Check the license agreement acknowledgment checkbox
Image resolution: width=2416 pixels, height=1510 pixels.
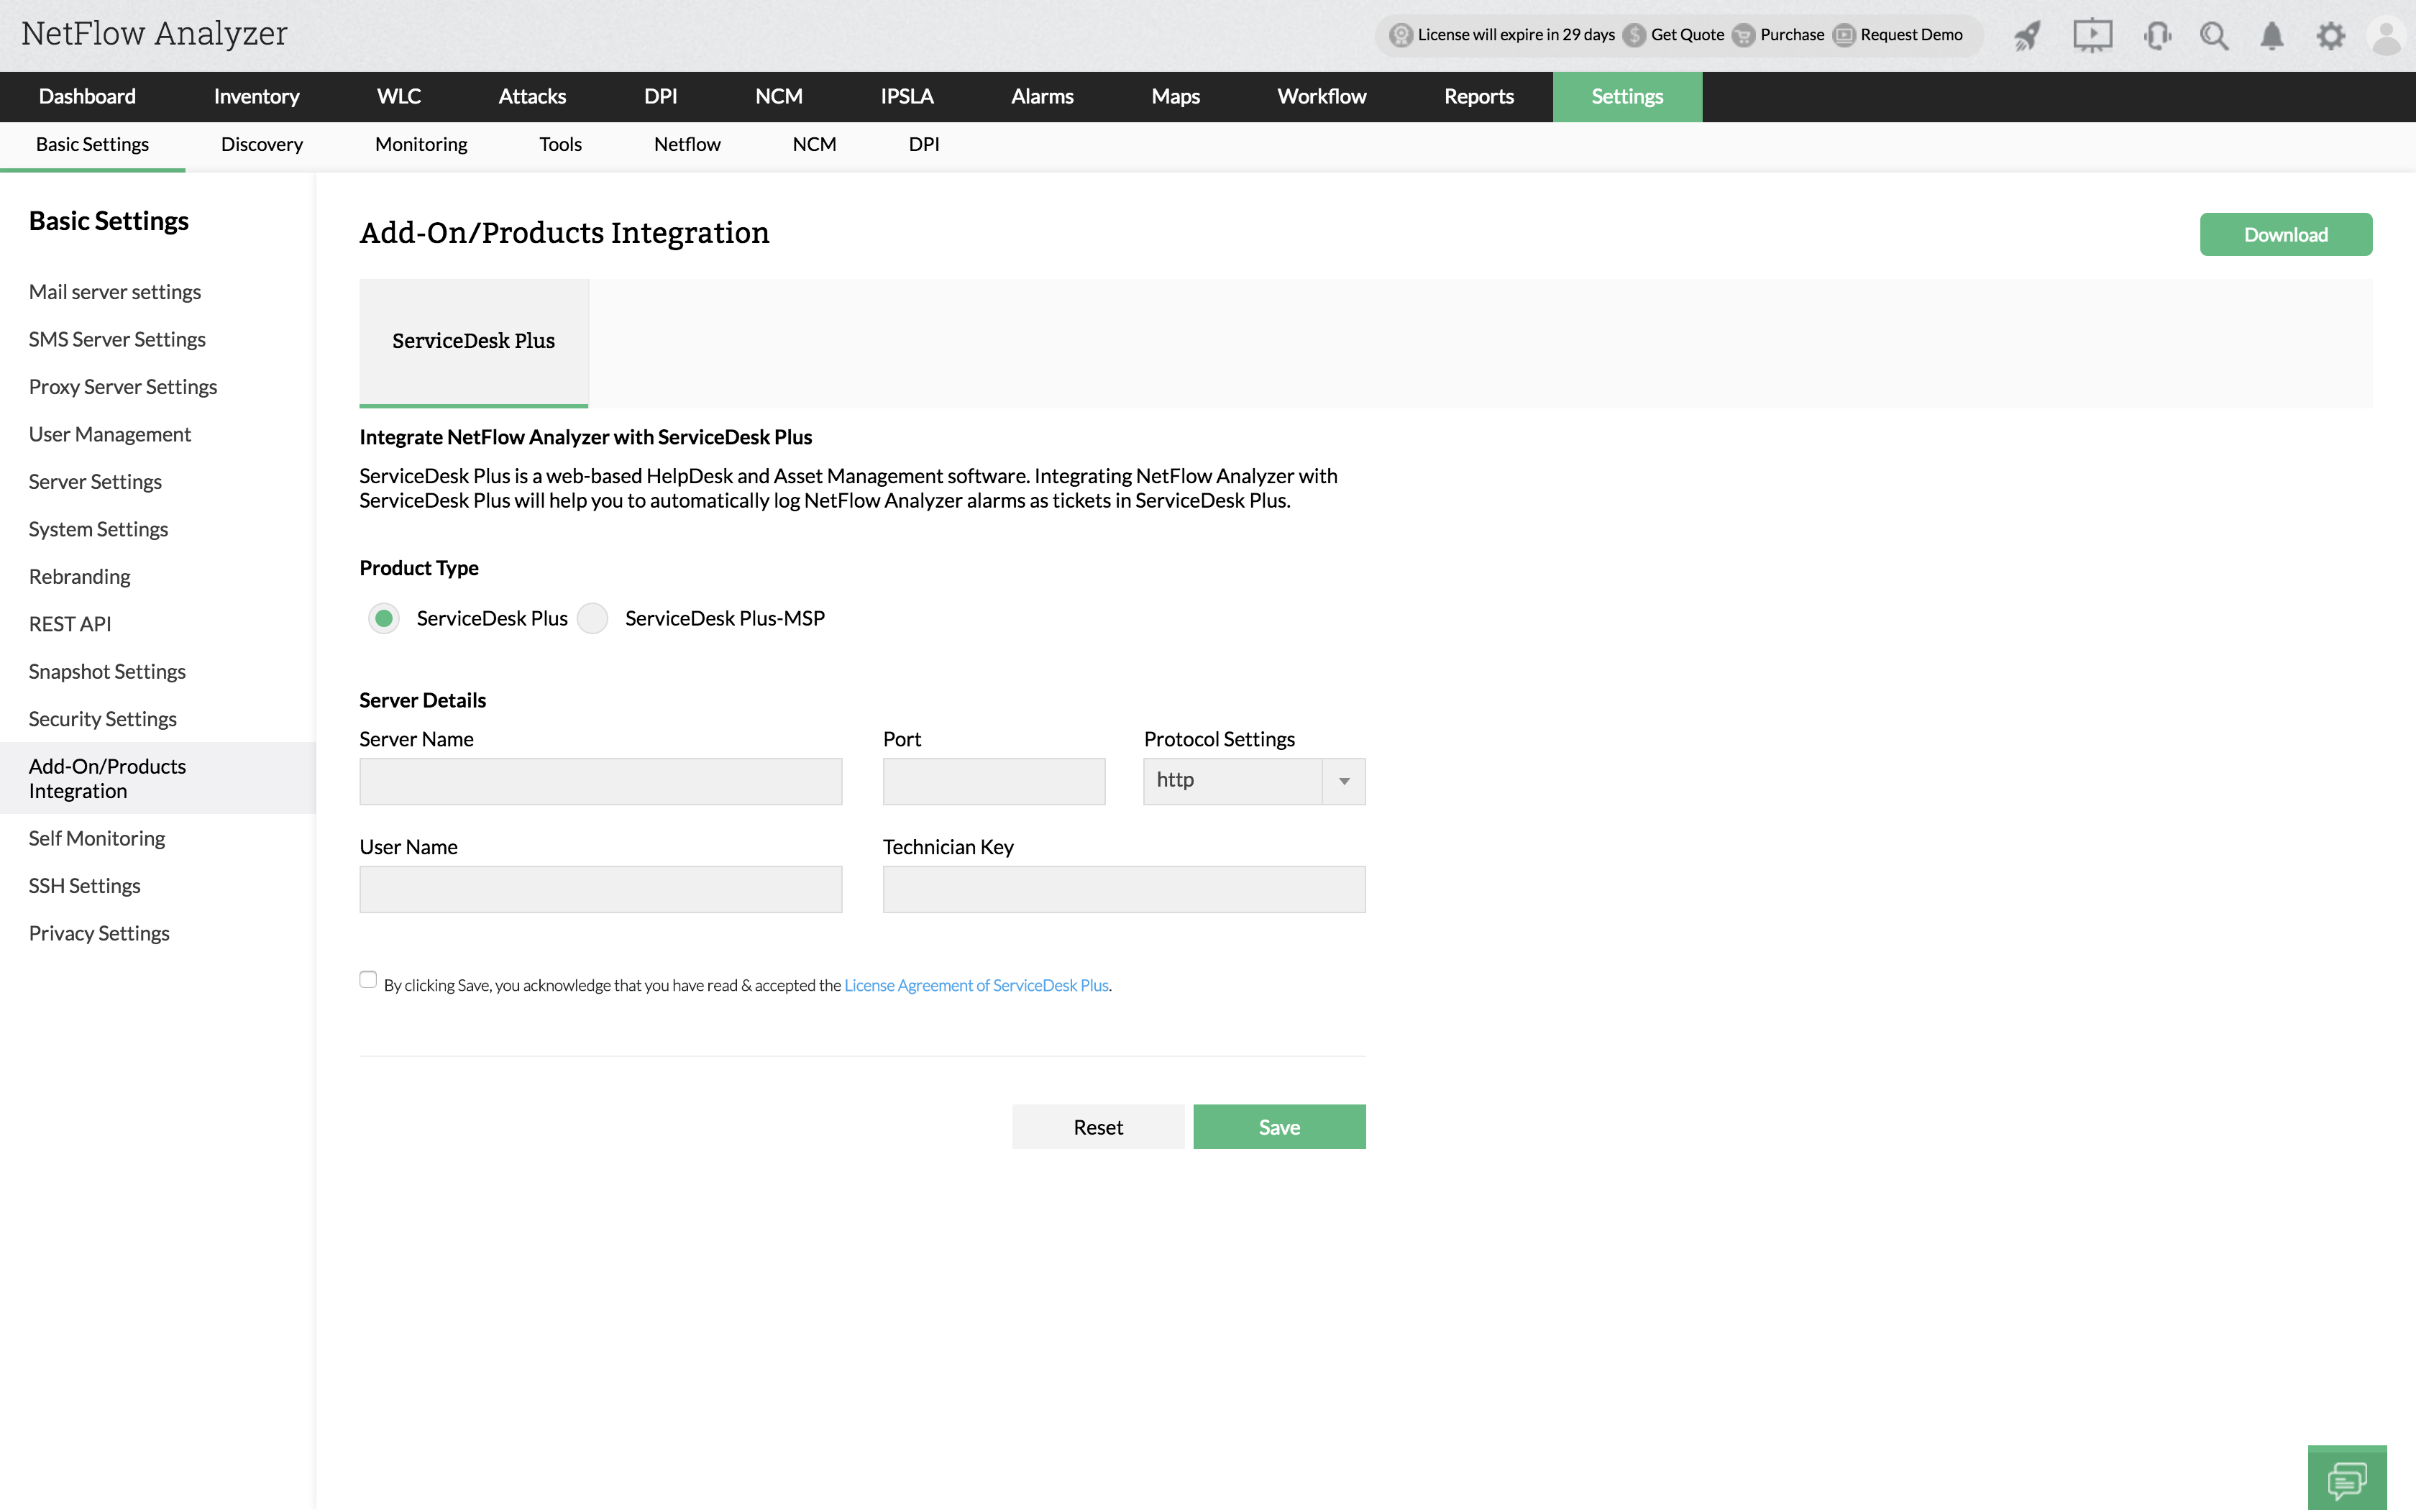tap(368, 979)
